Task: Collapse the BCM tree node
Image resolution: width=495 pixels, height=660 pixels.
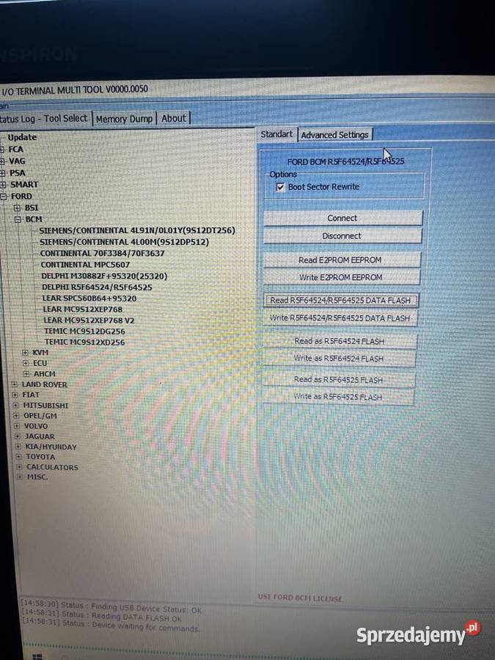Action: pyautogui.click(x=17, y=219)
